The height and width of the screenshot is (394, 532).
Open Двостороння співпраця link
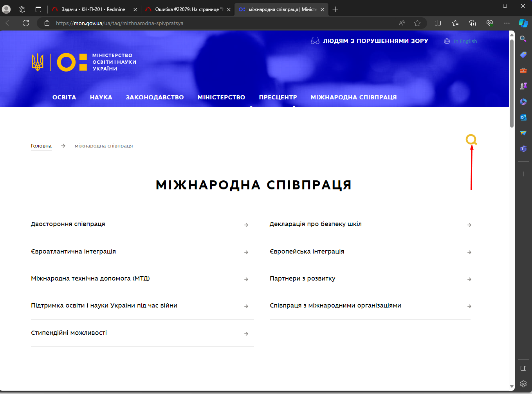(68, 224)
